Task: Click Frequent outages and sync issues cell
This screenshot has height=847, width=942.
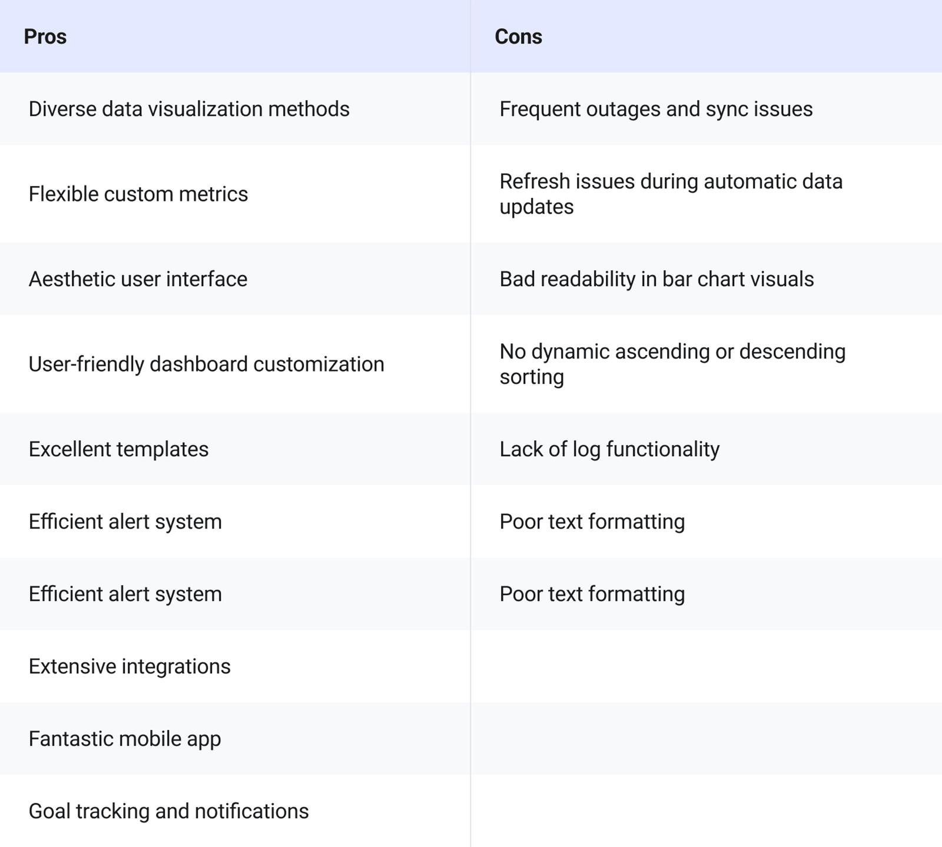Action: (x=656, y=109)
